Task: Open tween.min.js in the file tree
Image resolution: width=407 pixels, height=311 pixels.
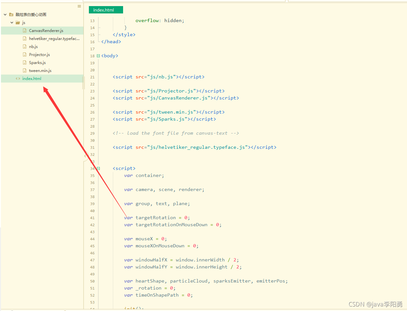Action: [40, 71]
